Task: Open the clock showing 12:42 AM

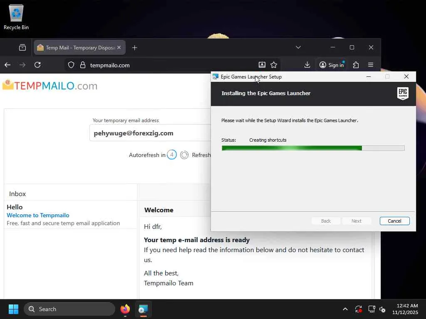Action: point(405,309)
